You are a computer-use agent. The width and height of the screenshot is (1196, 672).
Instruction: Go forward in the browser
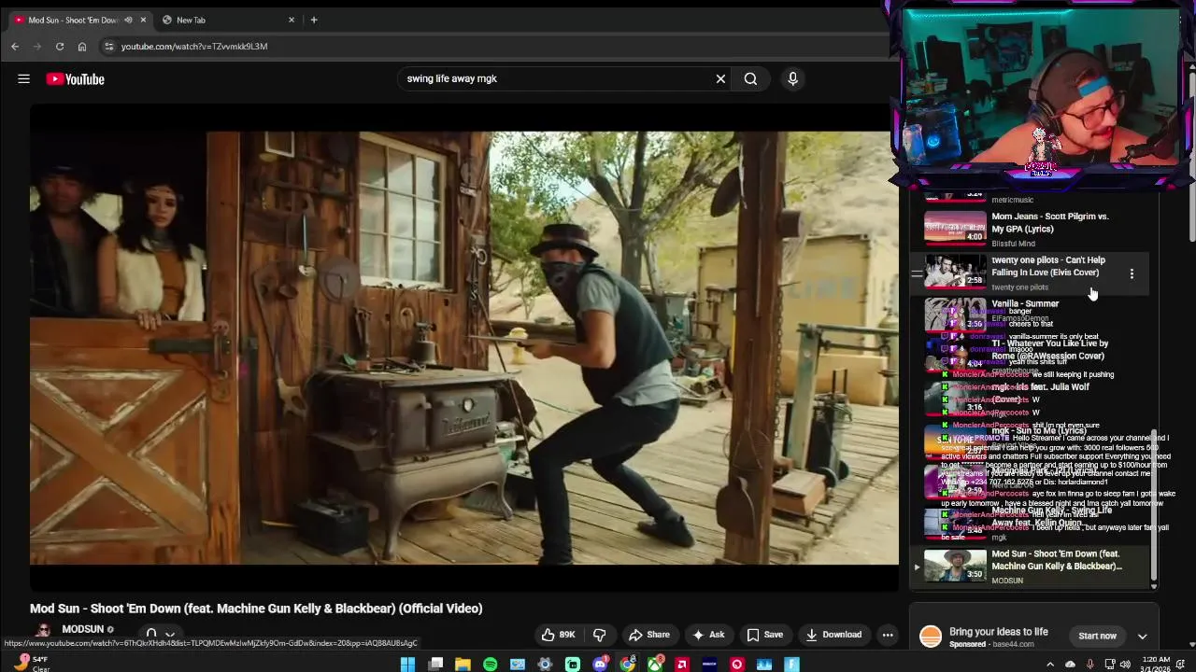[37, 47]
